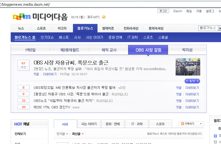Open 사는 이야기 in the blue submenu
Image resolution: width=221 pixels, height=144 pixels.
pos(95,37)
